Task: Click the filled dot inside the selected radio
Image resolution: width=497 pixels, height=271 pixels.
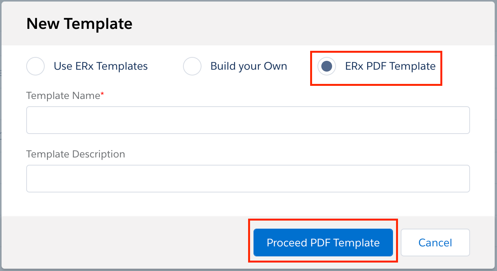Action: [327, 66]
